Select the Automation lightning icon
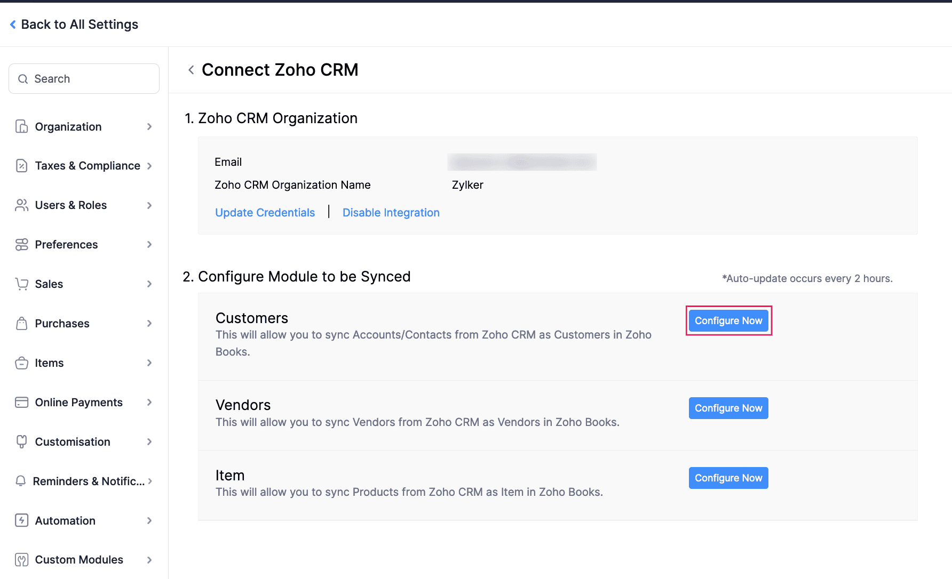Screen dimensions: 952x579 pyautogui.click(x=21, y=520)
